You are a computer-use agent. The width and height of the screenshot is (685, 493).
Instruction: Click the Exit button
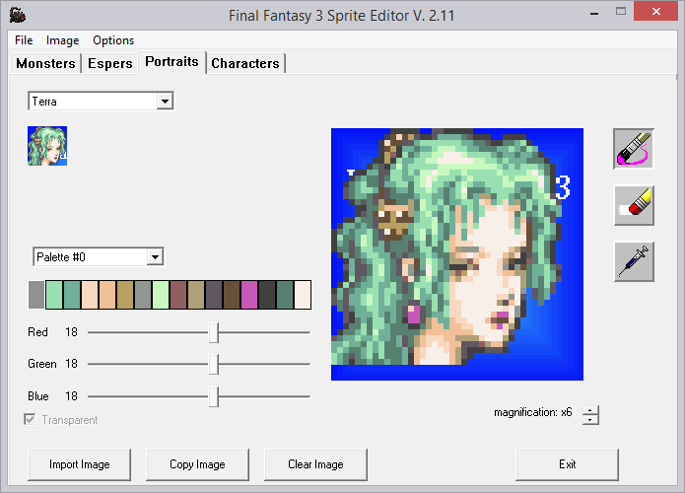[x=567, y=464]
